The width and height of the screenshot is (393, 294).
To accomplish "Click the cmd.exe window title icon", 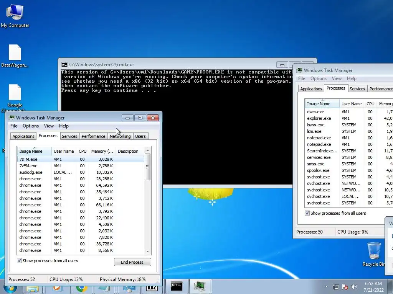I will (64, 65).
